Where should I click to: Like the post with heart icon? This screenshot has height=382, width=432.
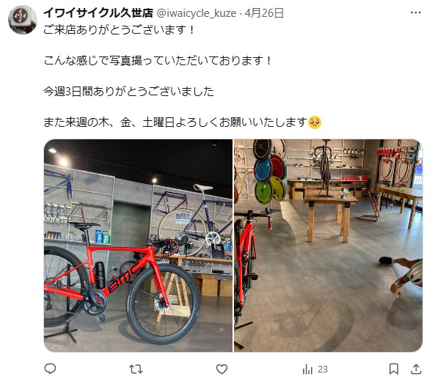[222, 369]
